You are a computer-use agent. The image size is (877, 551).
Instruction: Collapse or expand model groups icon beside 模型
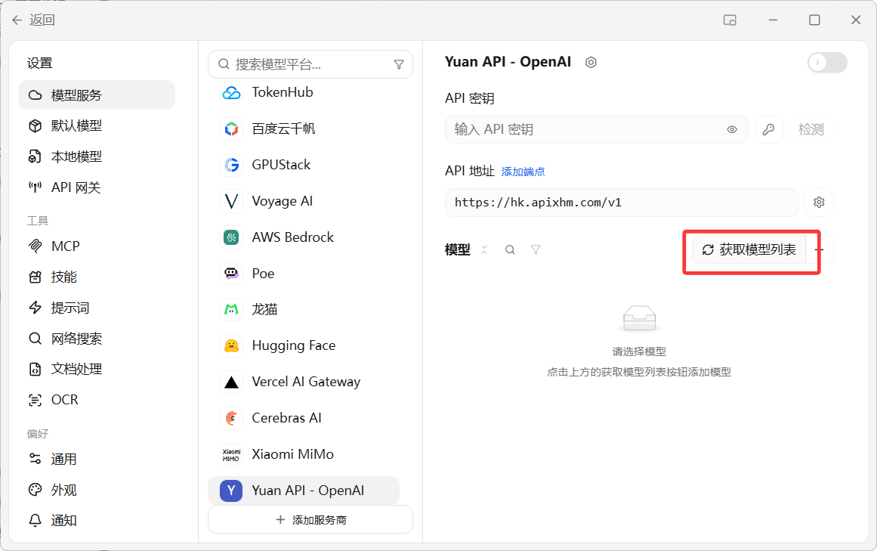click(x=484, y=249)
